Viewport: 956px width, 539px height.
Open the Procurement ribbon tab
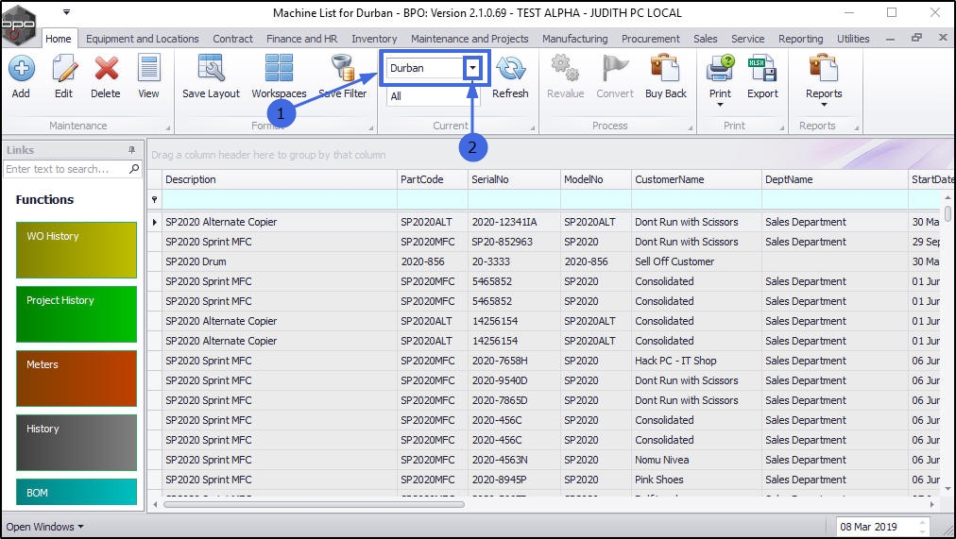(x=650, y=39)
